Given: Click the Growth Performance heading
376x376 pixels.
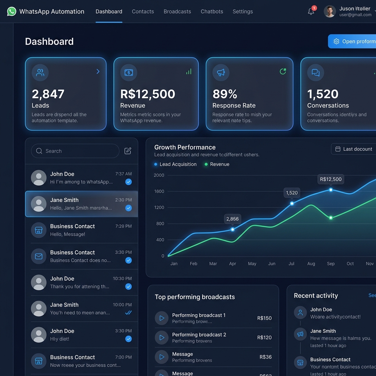Looking at the screenshot, I should (x=185, y=147).
